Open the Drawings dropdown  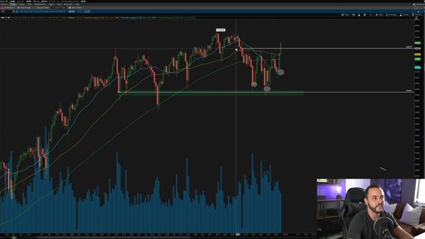pos(391,15)
